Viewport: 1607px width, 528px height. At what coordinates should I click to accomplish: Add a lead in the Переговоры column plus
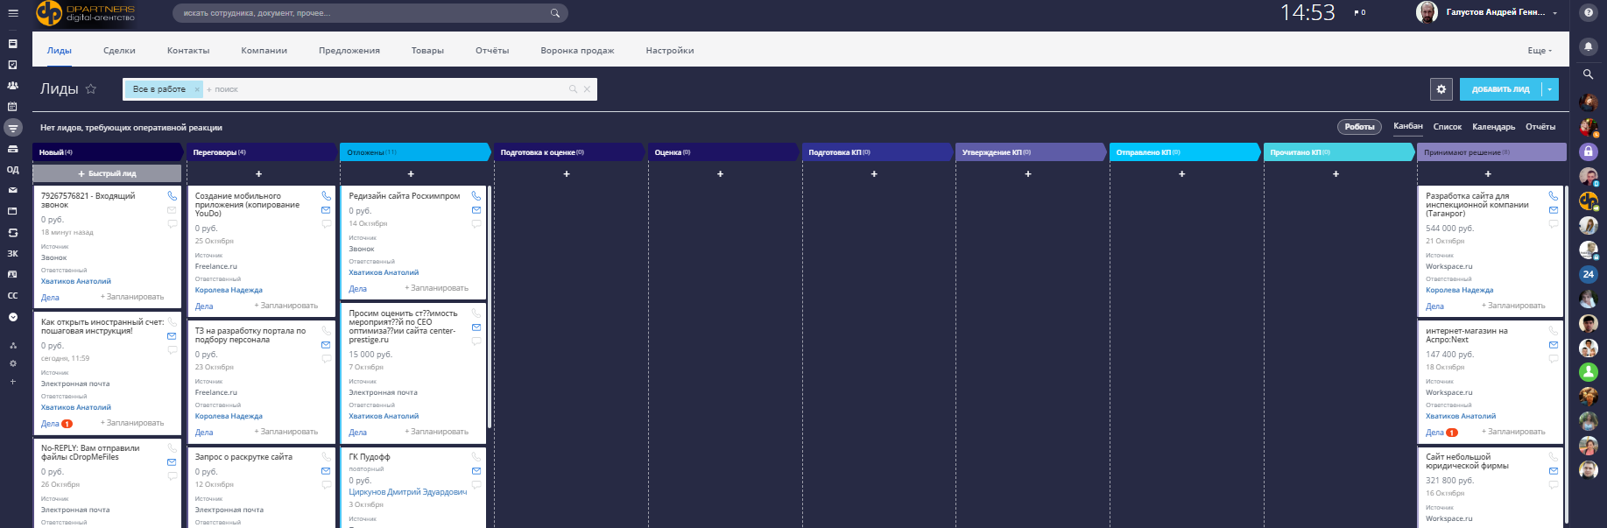click(258, 173)
